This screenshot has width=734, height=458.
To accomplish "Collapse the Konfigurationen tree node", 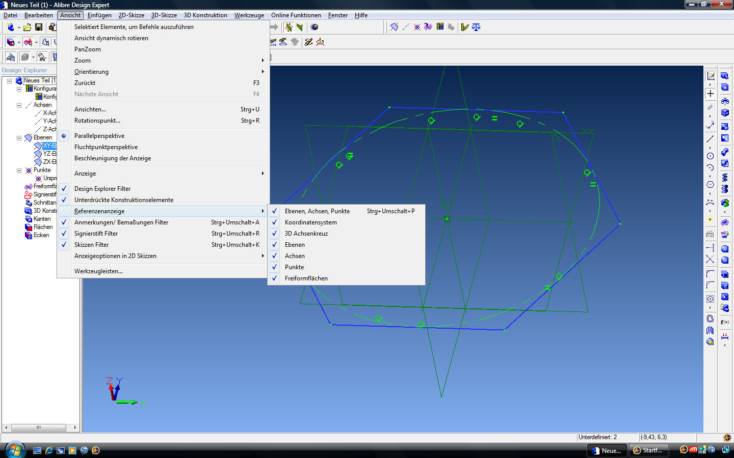I will click(19, 89).
